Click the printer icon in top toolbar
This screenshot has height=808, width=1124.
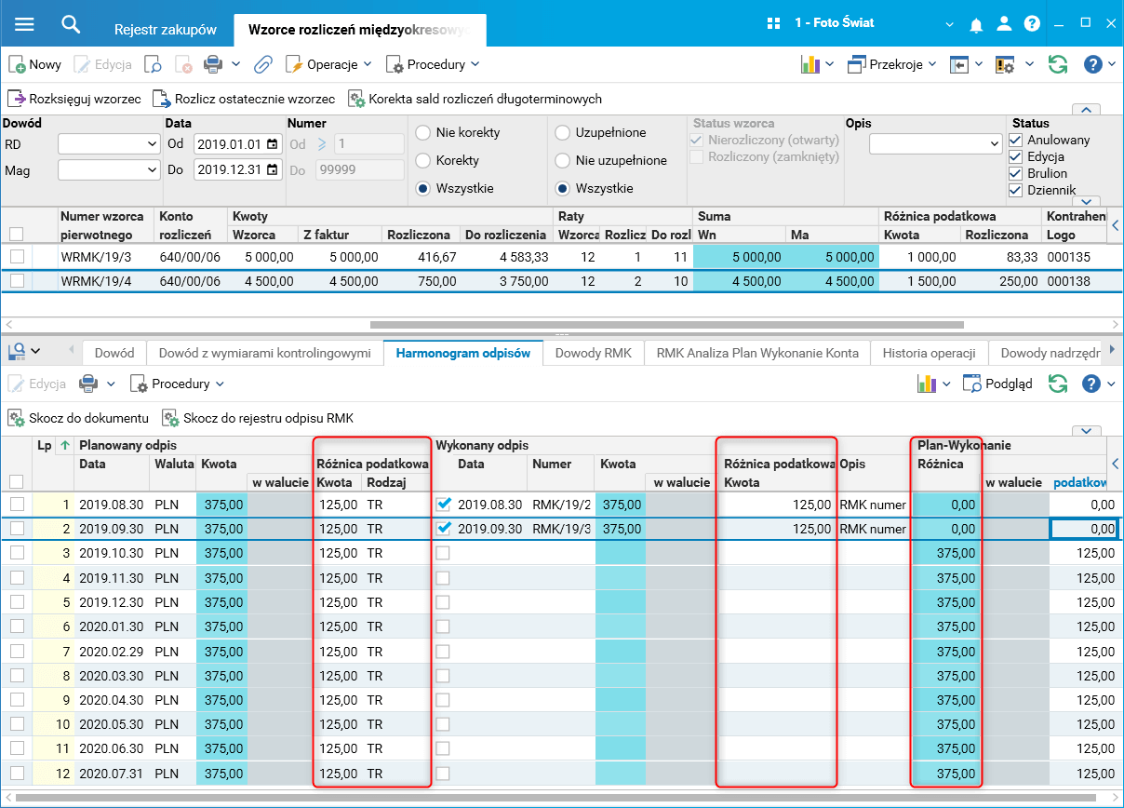213,64
